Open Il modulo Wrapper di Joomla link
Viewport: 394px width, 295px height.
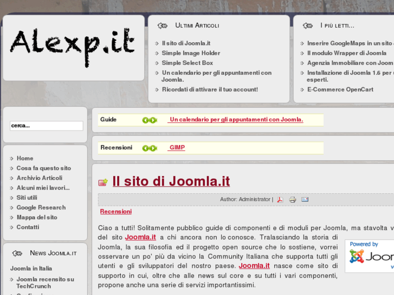(x=347, y=53)
